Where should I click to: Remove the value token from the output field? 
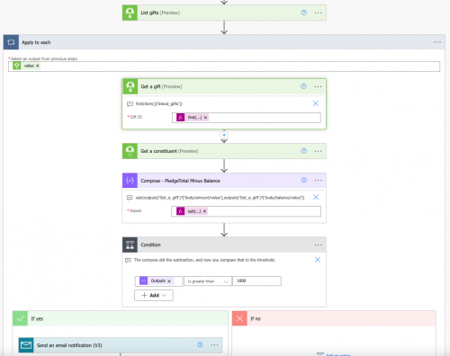(38, 66)
